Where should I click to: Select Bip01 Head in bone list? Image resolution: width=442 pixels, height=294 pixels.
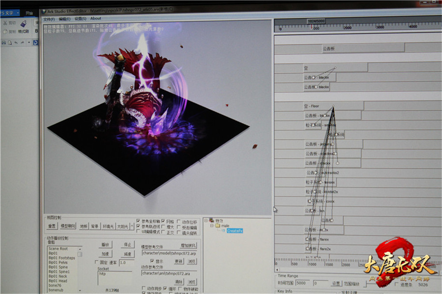coord(58,281)
